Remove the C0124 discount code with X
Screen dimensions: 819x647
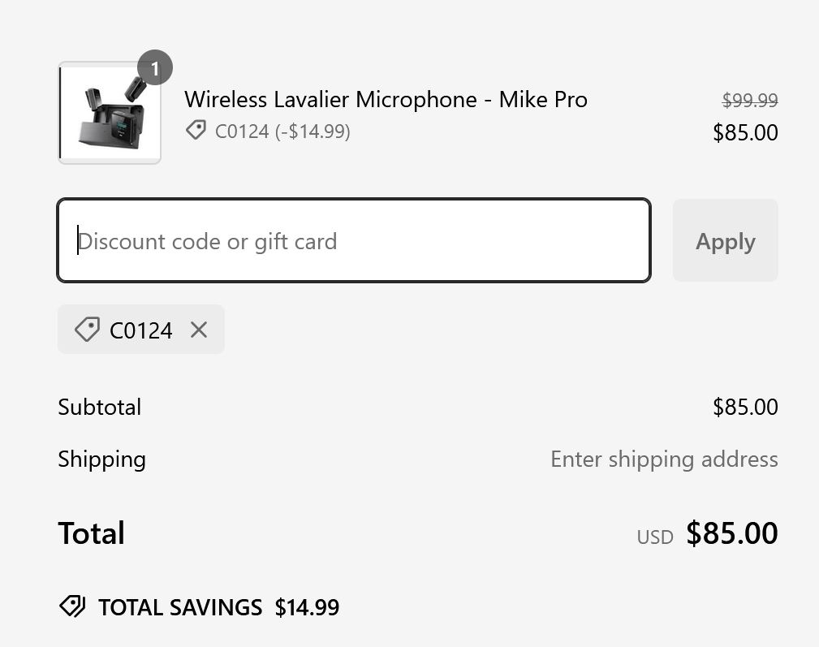(199, 330)
